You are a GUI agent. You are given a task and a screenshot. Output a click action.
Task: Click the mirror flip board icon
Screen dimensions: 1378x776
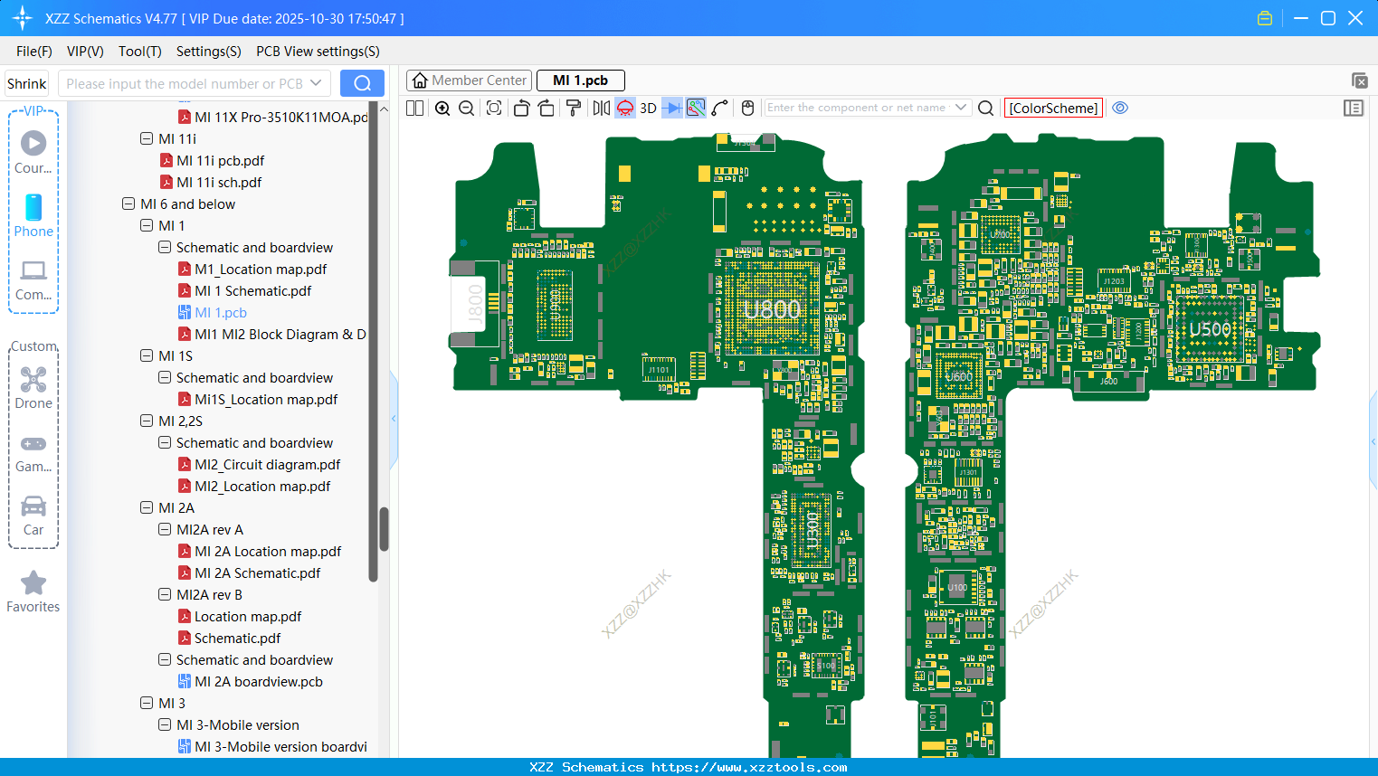pyautogui.click(x=601, y=109)
